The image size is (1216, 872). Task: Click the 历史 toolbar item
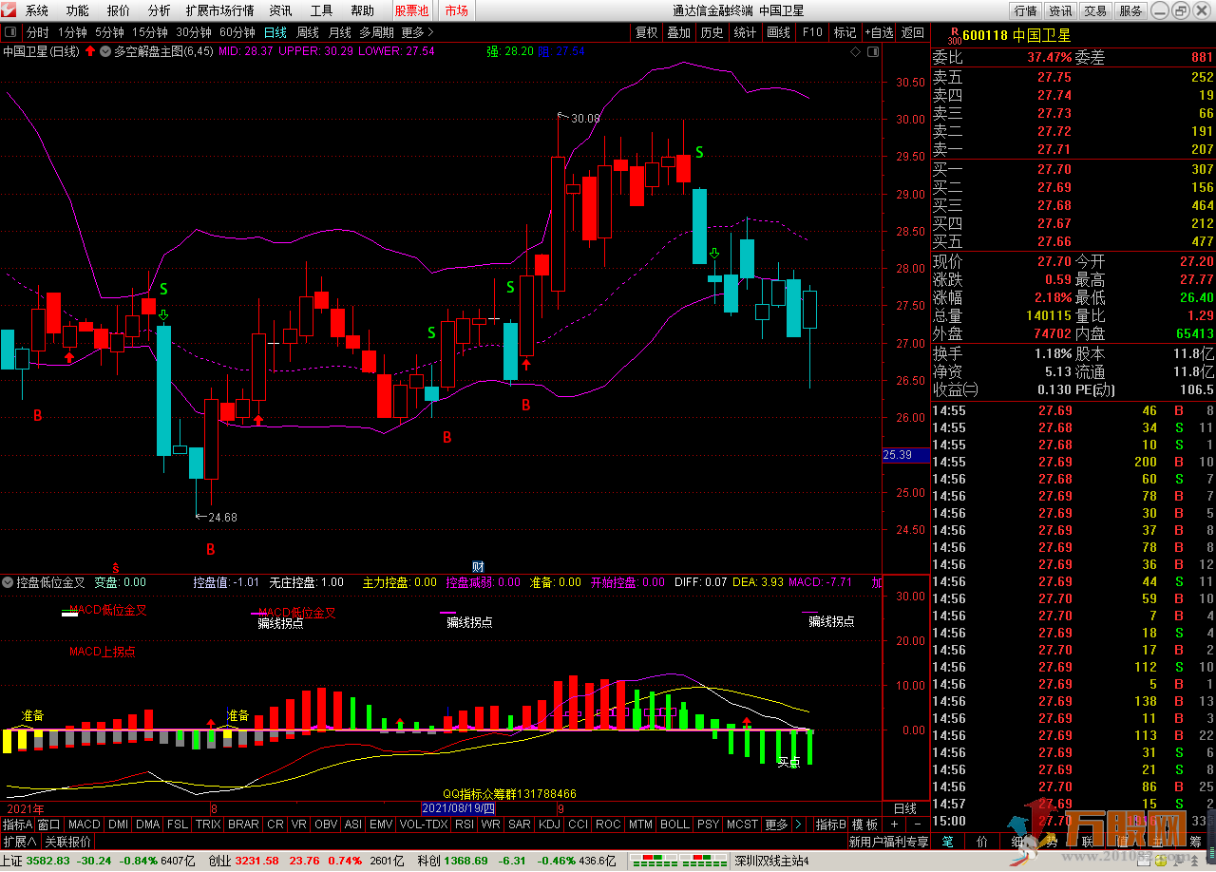[712, 32]
